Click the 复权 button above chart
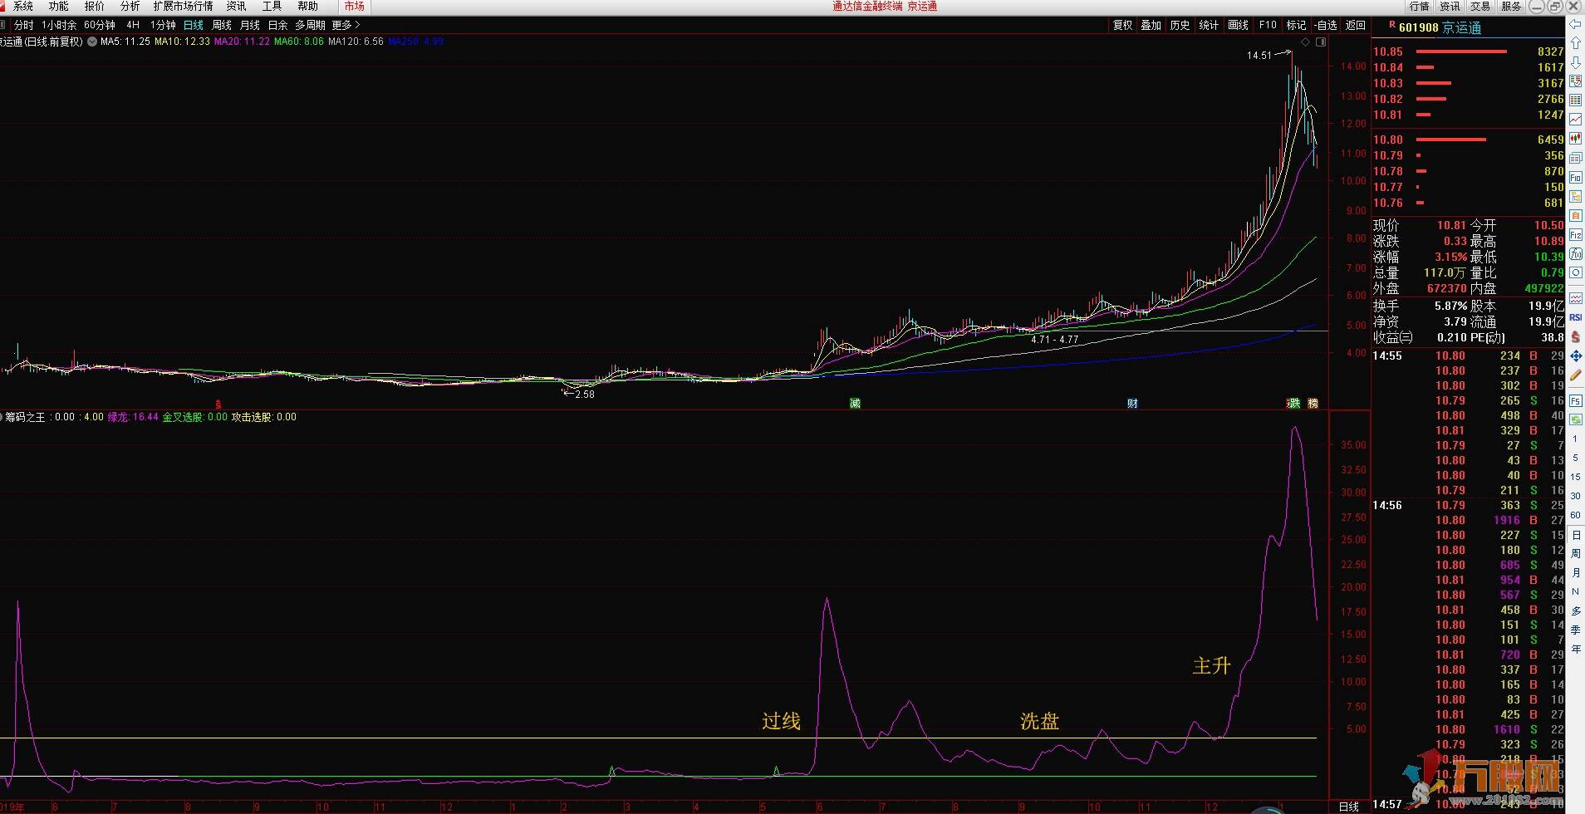 (1123, 26)
